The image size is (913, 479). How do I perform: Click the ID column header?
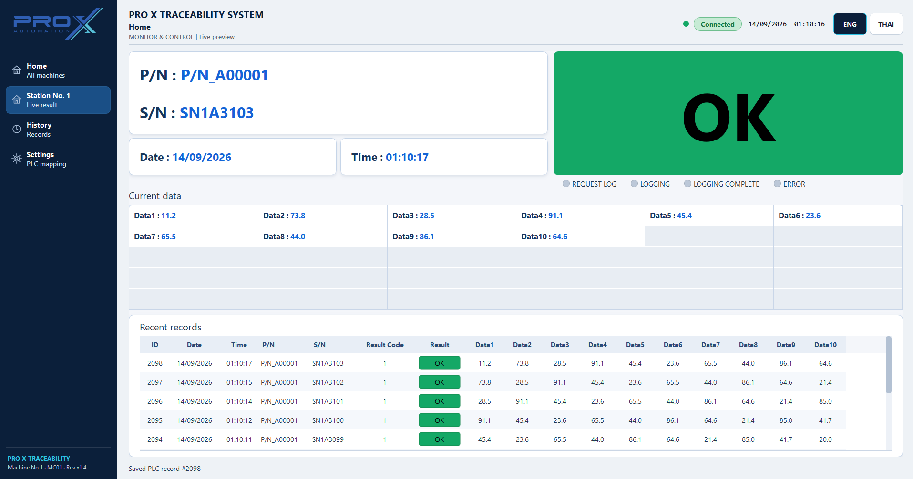click(x=155, y=345)
